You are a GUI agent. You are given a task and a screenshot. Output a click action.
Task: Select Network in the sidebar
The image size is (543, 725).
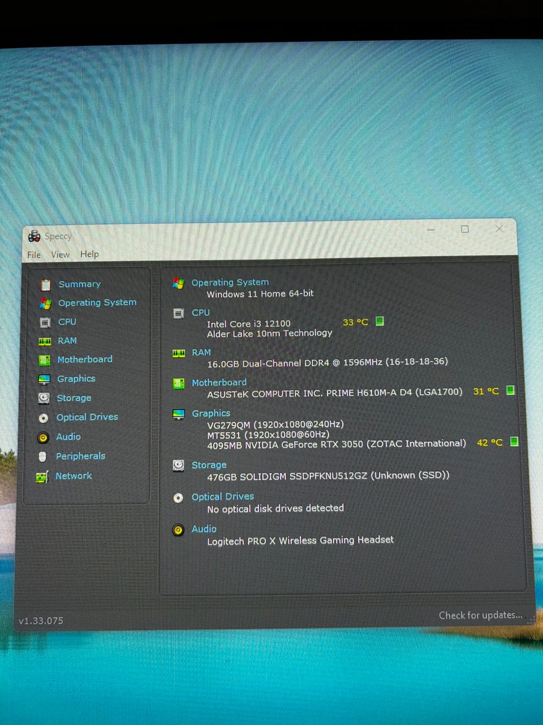tap(74, 476)
